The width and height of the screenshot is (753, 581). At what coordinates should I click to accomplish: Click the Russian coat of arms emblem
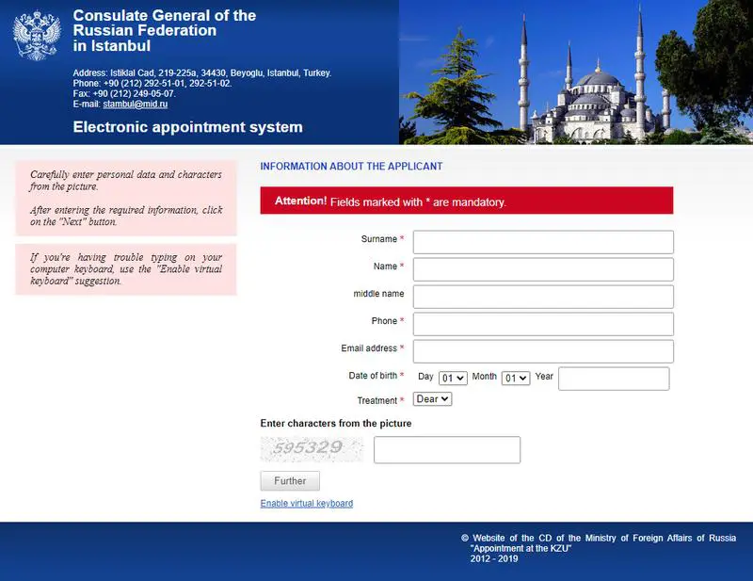tap(36, 36)
